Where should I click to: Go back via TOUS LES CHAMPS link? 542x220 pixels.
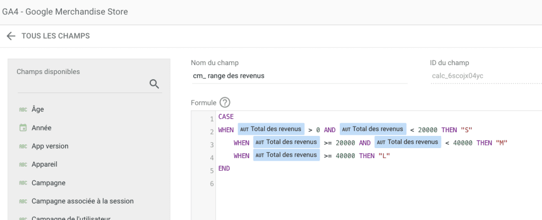tap(56, 36)
